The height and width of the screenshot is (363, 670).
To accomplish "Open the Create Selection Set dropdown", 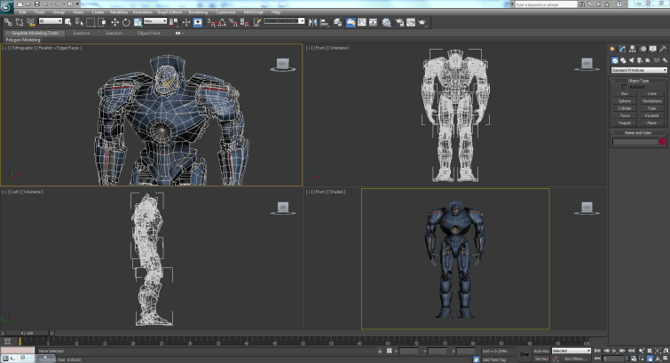I will [283, 21].
